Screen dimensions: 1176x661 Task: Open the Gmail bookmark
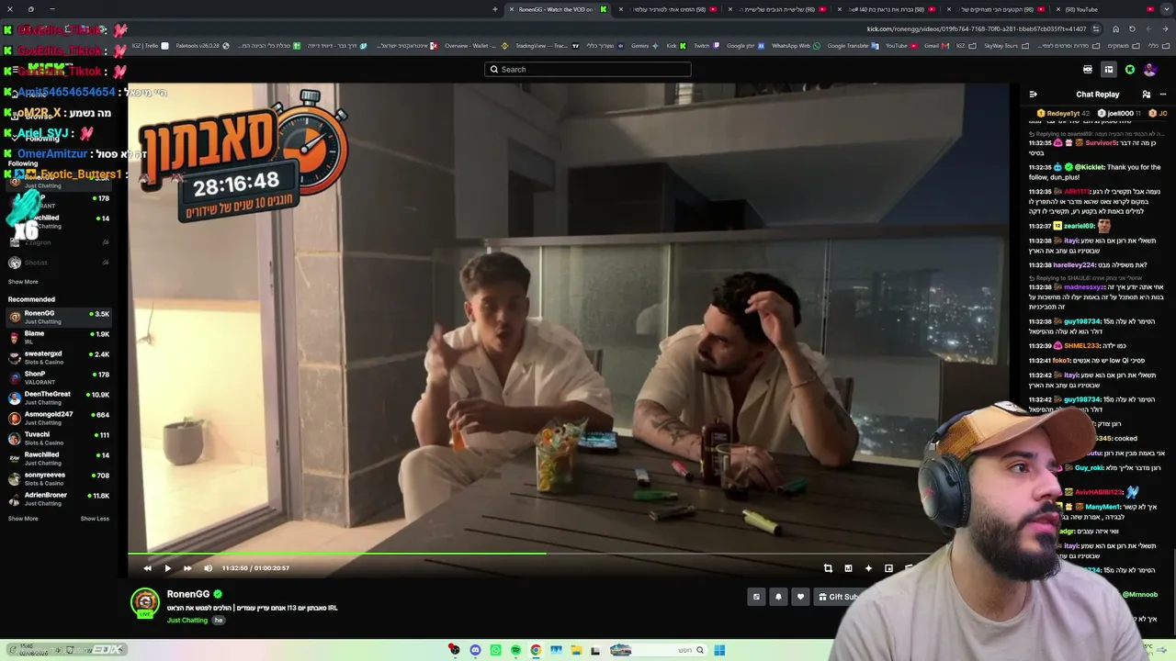935,46
